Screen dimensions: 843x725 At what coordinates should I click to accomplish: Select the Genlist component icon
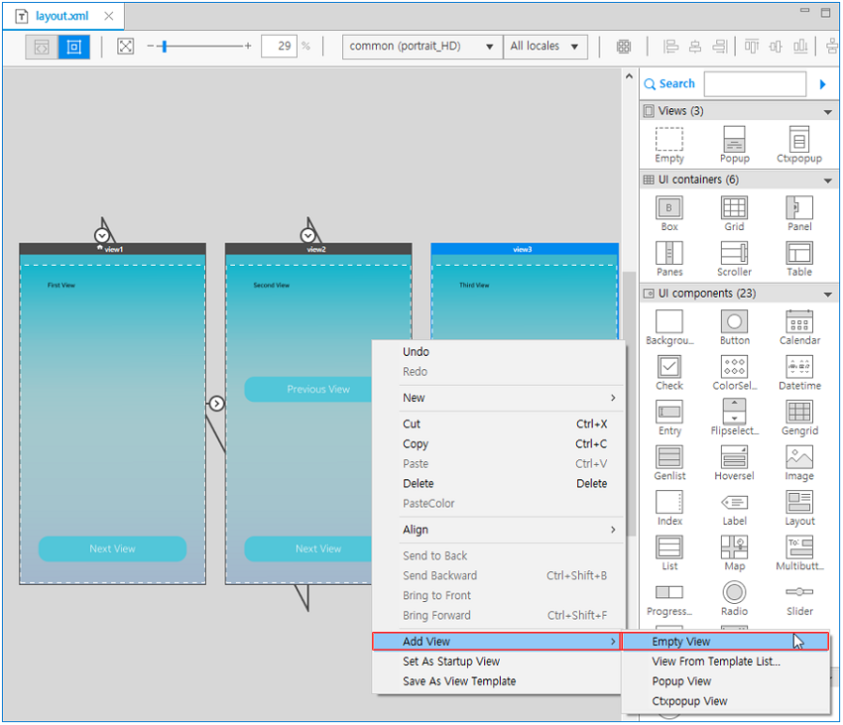tap(669, 457)
